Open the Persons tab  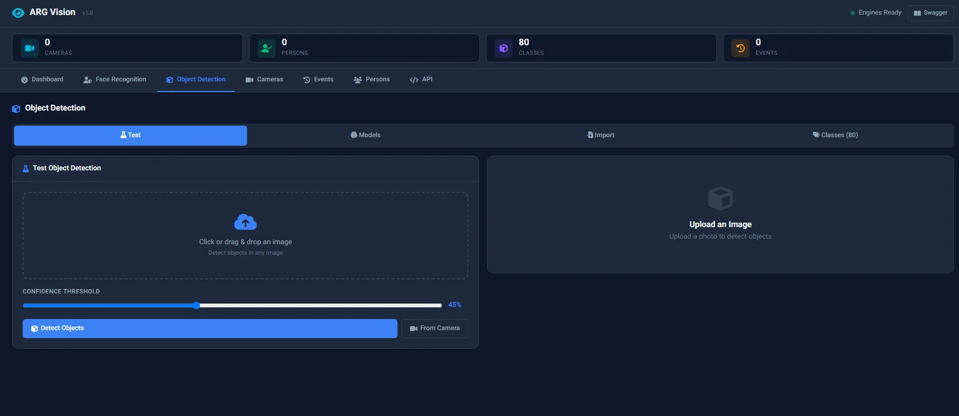(x=372, y=80)
